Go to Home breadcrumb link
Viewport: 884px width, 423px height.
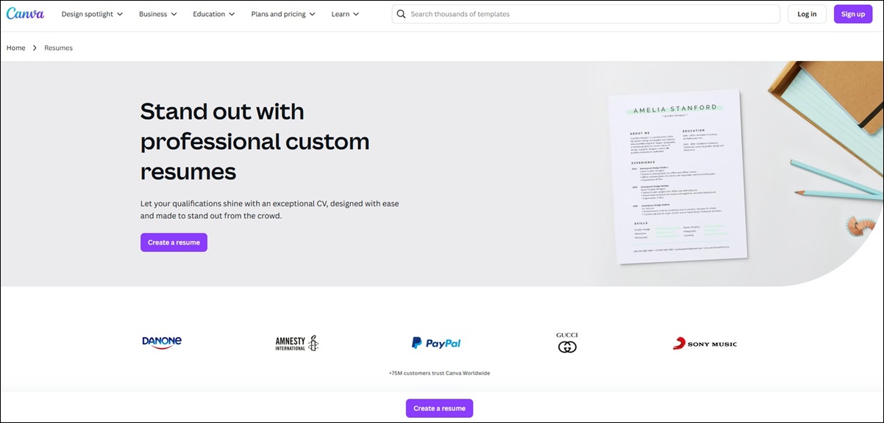tap(16, 48)
